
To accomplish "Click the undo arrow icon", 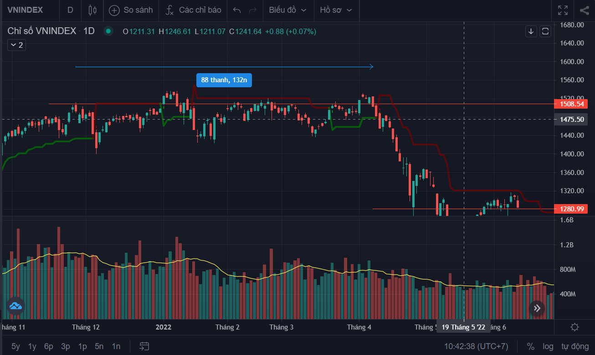I will click(x=236, y=10).
